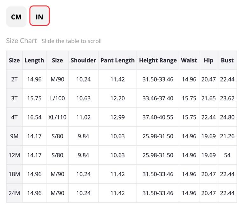Click the XL/110 size cell
243x209 pixels.
[57, 117]
